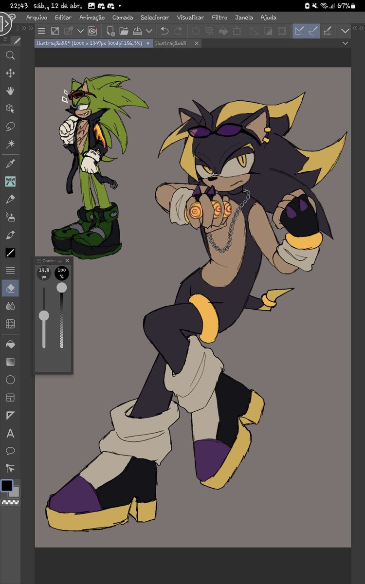Screen dimensions: 365x584
Task: Open the hamburger menu in command bar
Action: 41,31
